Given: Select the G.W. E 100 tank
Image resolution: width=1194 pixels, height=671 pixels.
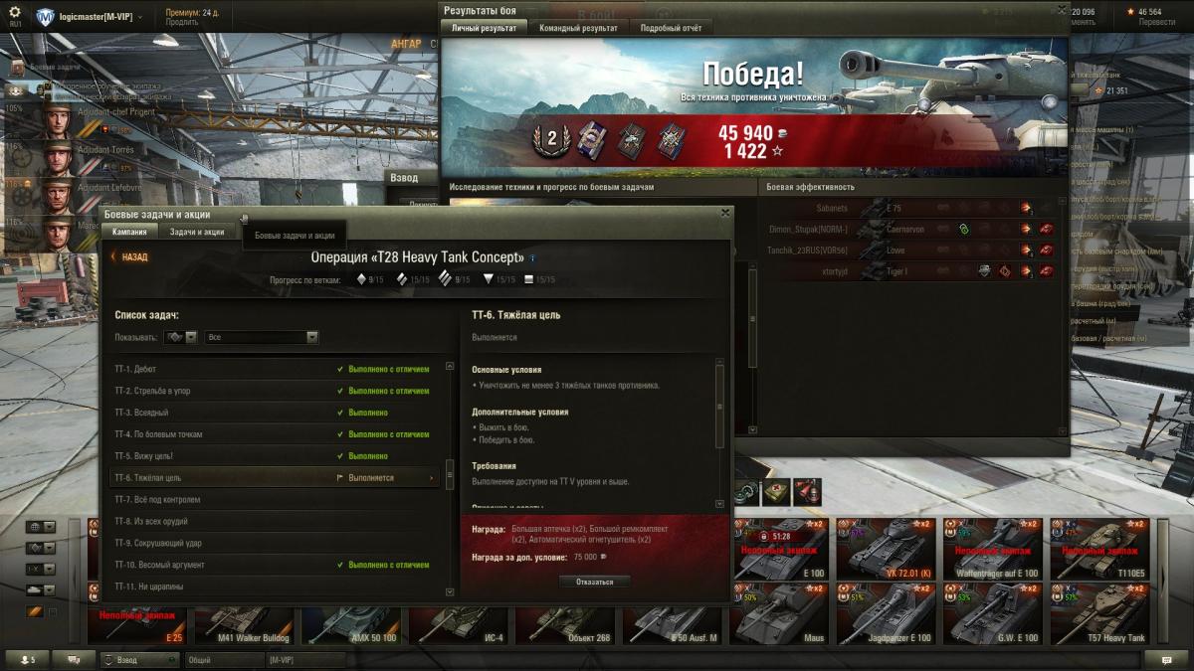Looking at the screenshot, I should tap(991, 613).
